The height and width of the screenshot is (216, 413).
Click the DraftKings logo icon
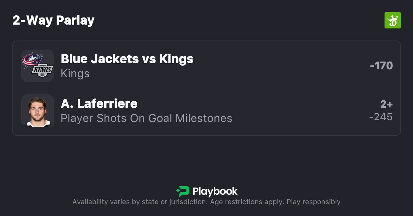coord(393,20)
